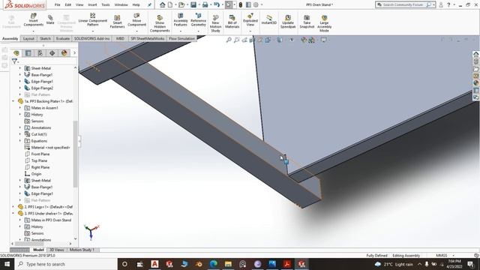480x270 pixels.
Task: Open the SOLIDWORKS Add-Ins tab
Action: 91,38
